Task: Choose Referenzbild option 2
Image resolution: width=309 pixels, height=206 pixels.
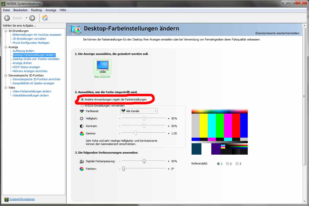Action: [228, 164]
